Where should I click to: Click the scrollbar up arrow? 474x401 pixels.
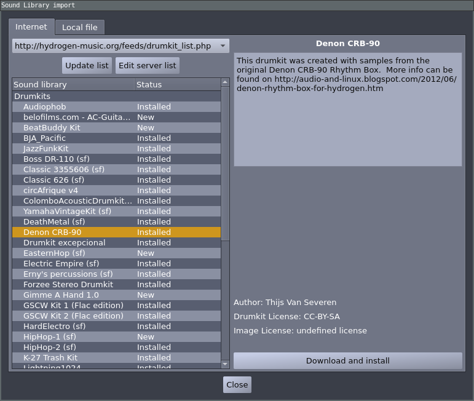[x=225, y=82]
